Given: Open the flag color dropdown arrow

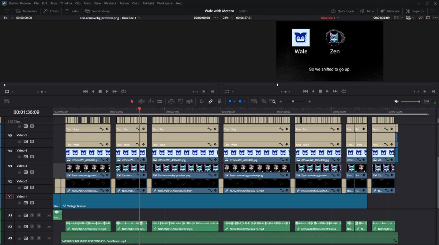Looking at the screenshot, I should [234, 101].
